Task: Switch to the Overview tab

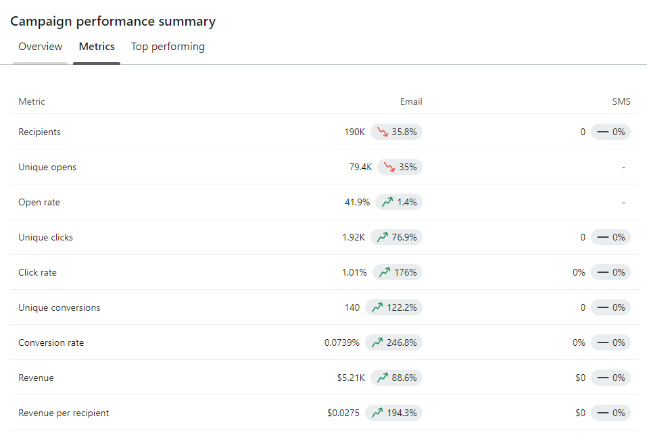Action: 40,47
